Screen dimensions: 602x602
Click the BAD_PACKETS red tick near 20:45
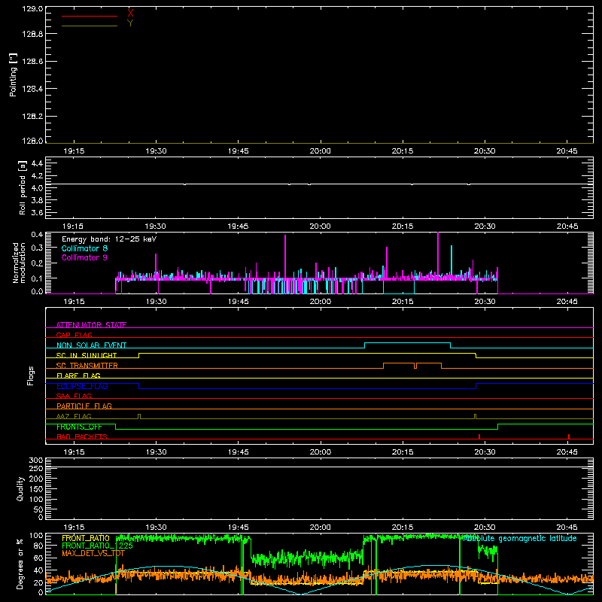click(x=569, y=436)
